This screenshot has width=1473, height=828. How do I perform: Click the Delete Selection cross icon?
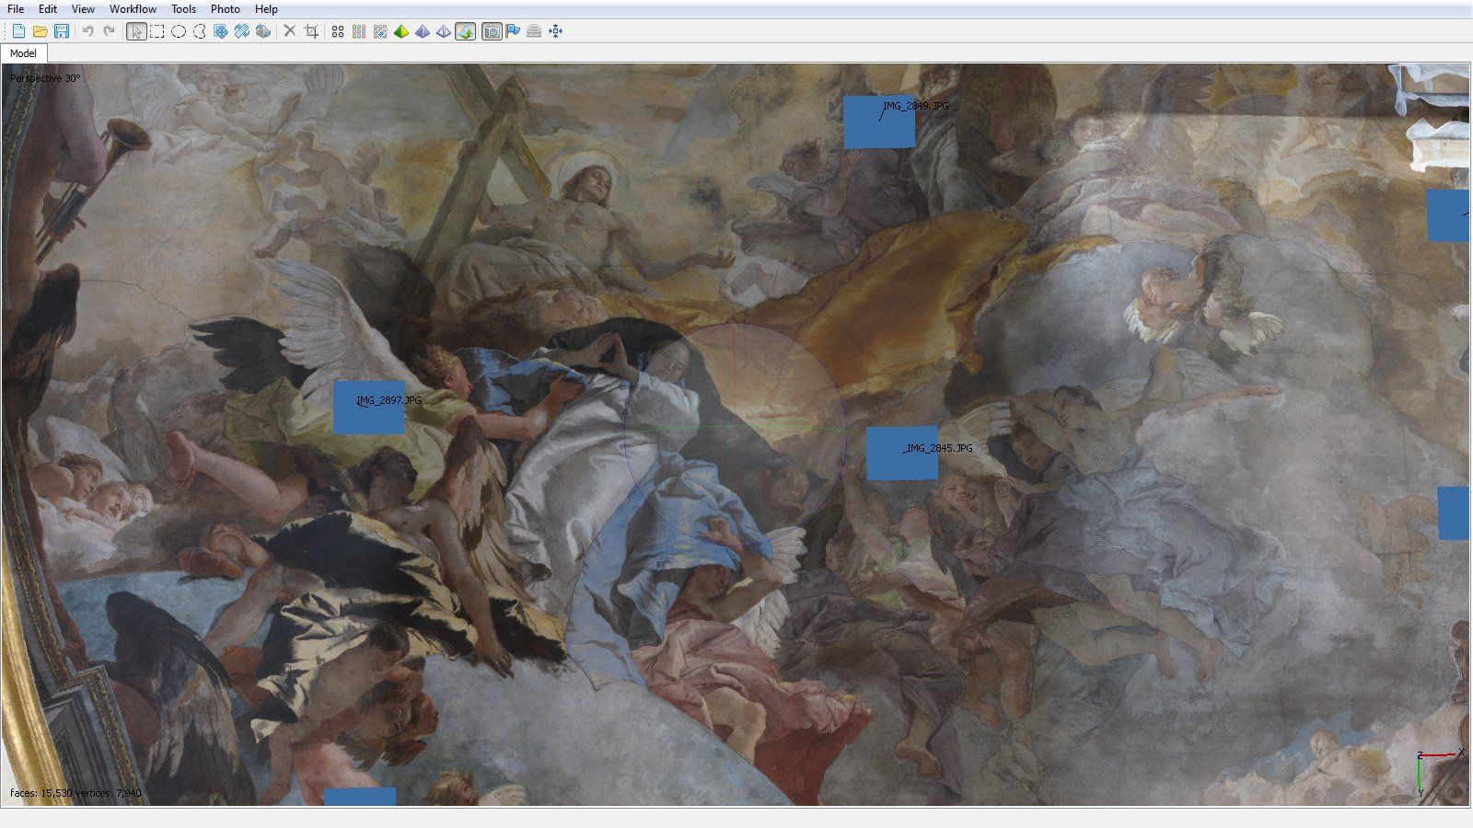tap(288, 31)
